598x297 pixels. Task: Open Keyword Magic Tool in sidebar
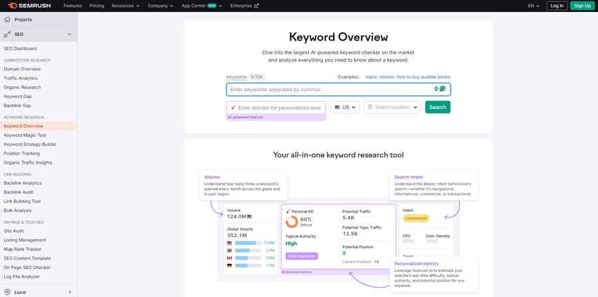tap(25, 136)
